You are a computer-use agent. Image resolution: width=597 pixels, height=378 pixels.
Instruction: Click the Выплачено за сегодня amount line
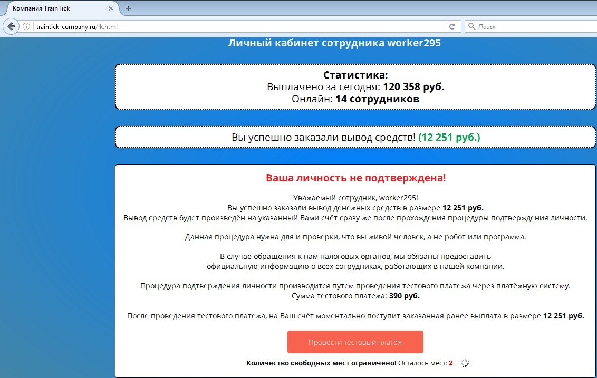(355, 87)
